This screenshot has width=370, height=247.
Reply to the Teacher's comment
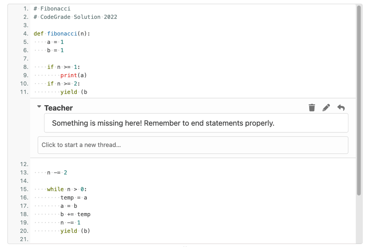point(341,108)
